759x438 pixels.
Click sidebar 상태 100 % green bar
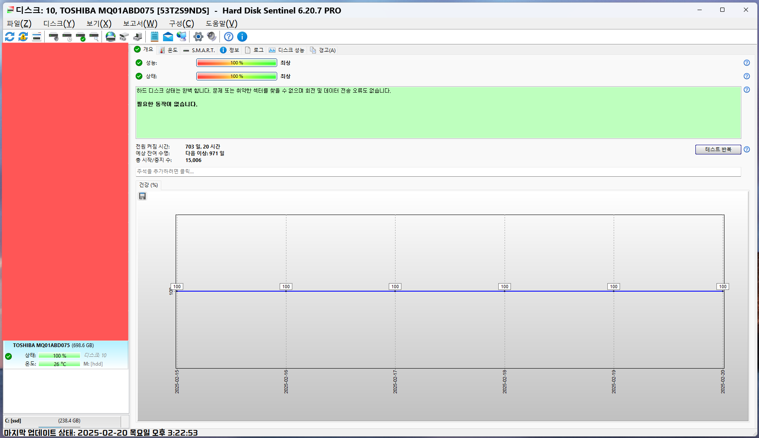click(59, 356)
